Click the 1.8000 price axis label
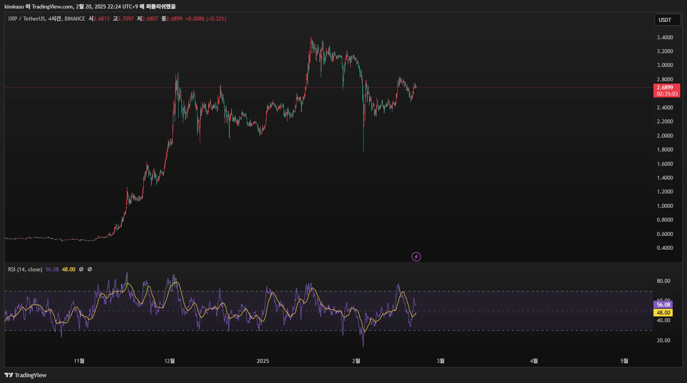 [665, 150]
